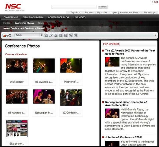Click the move icon in eZ toolbar
159x147 pixels.
coord(56,35)
